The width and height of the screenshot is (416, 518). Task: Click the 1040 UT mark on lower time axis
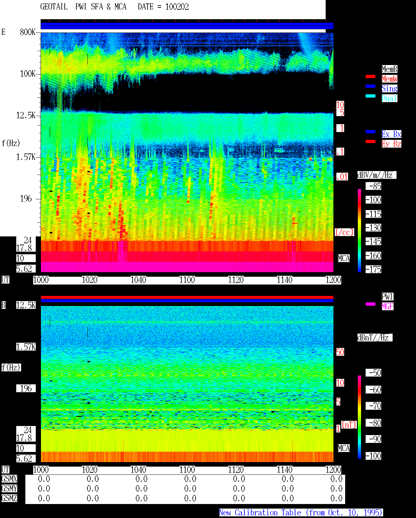138,470
